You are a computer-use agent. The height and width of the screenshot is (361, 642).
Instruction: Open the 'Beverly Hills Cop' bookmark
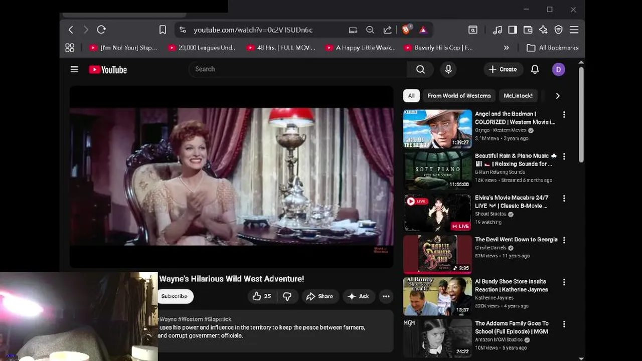(x=439, y=48)
